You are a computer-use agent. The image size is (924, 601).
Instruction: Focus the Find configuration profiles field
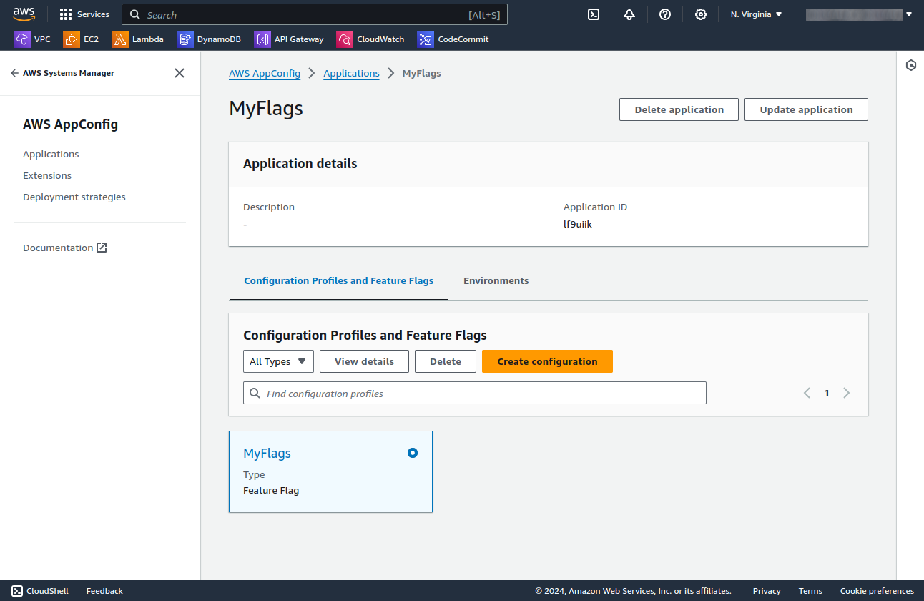[x=475, y=393]
